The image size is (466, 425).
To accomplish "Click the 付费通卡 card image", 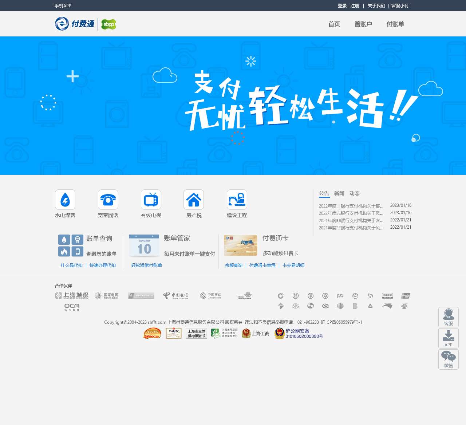I will point(241,245).
